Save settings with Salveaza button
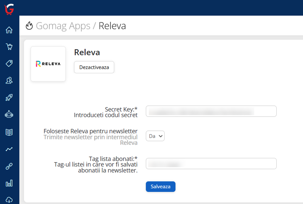This screenshot has width=303, height=204. [x=161, y=187]
